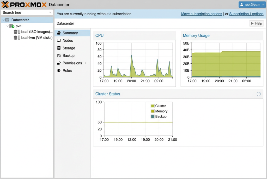Click the subscription warning message text
267x179 pixels.
coord(94,14)
